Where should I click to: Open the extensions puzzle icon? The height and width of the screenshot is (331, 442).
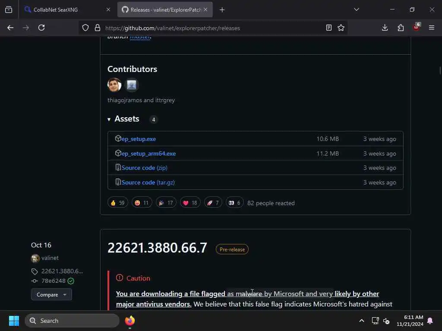pyautogui.click(x=401, y=28)
